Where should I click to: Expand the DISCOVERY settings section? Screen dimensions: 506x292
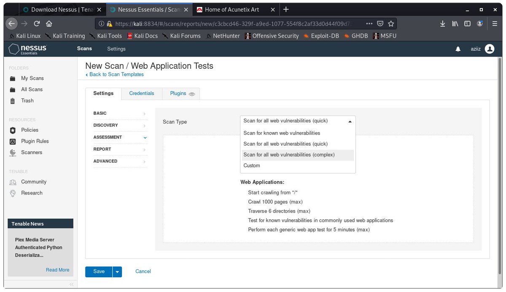tap(120, 125)
